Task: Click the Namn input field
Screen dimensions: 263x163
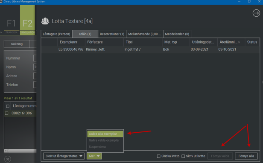Action: pyautogui.click(x=35, y=67)
